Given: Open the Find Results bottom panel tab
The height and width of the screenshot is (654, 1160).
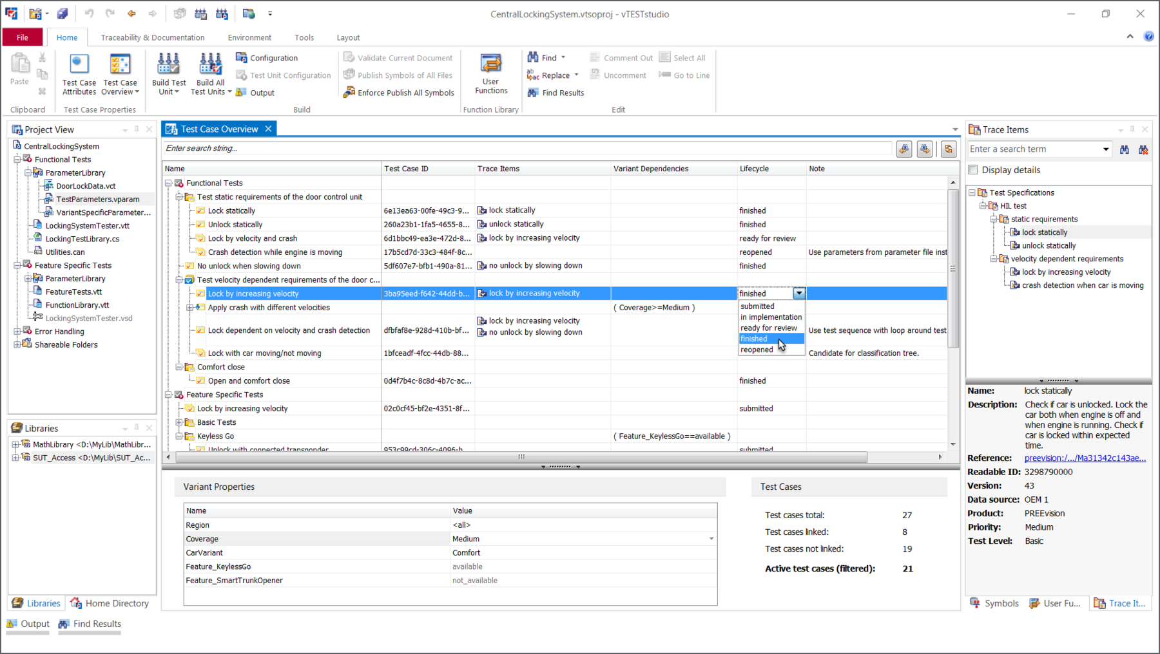Looking at the screenshot, I should tap(90, 624).
